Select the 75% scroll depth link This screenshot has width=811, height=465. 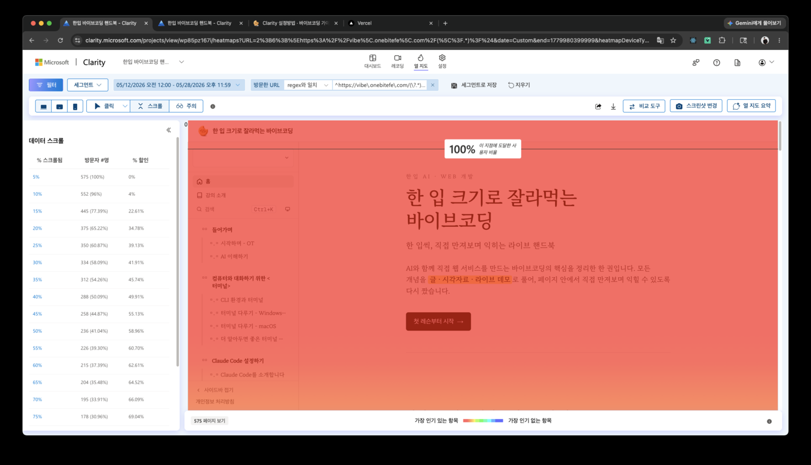coord(38,416)
